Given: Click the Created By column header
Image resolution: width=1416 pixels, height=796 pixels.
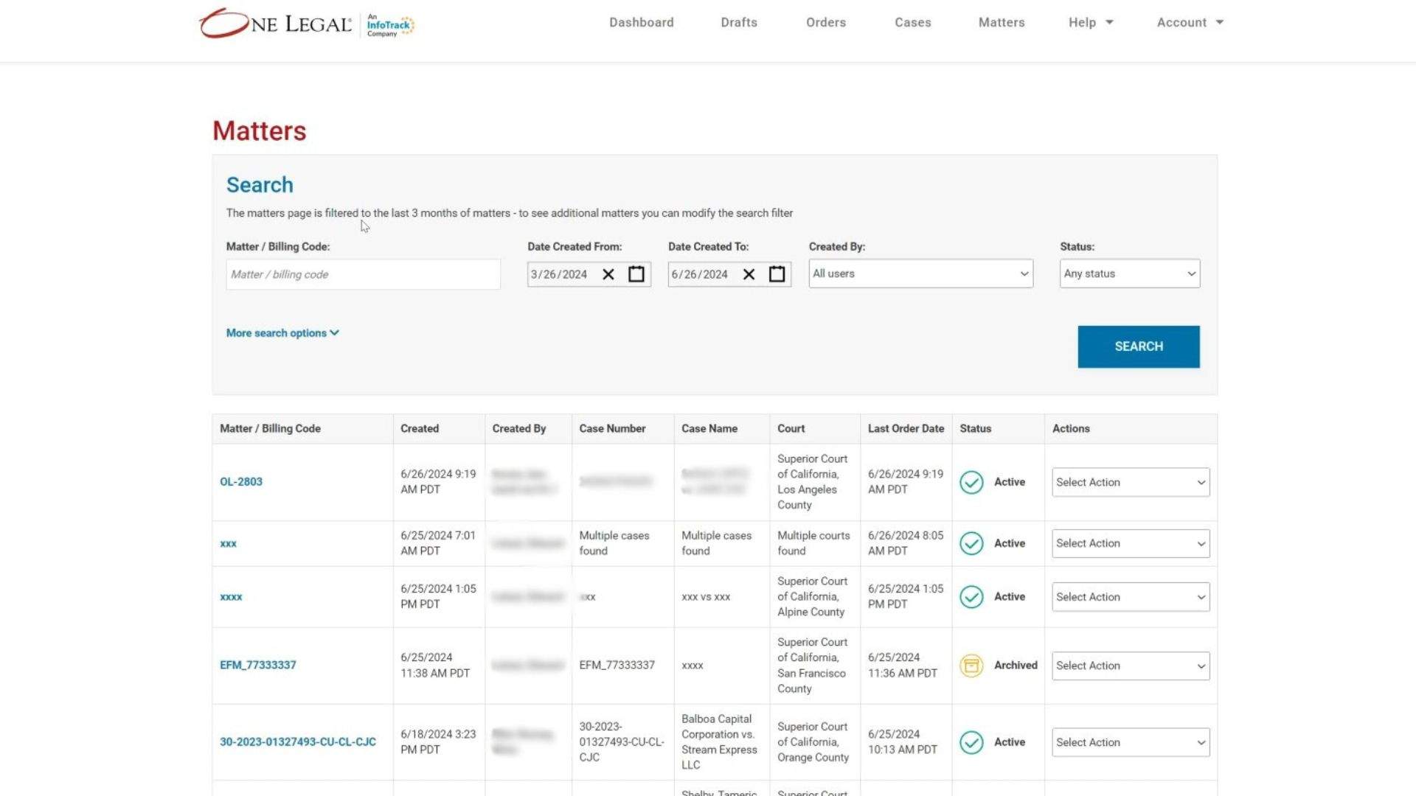Looking at the screenshot, I should click(519, 429).
